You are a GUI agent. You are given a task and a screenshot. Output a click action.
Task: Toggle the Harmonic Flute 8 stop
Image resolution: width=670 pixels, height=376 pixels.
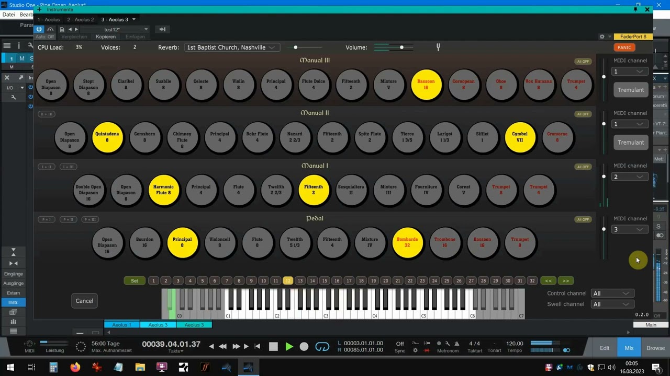[163, 190]
